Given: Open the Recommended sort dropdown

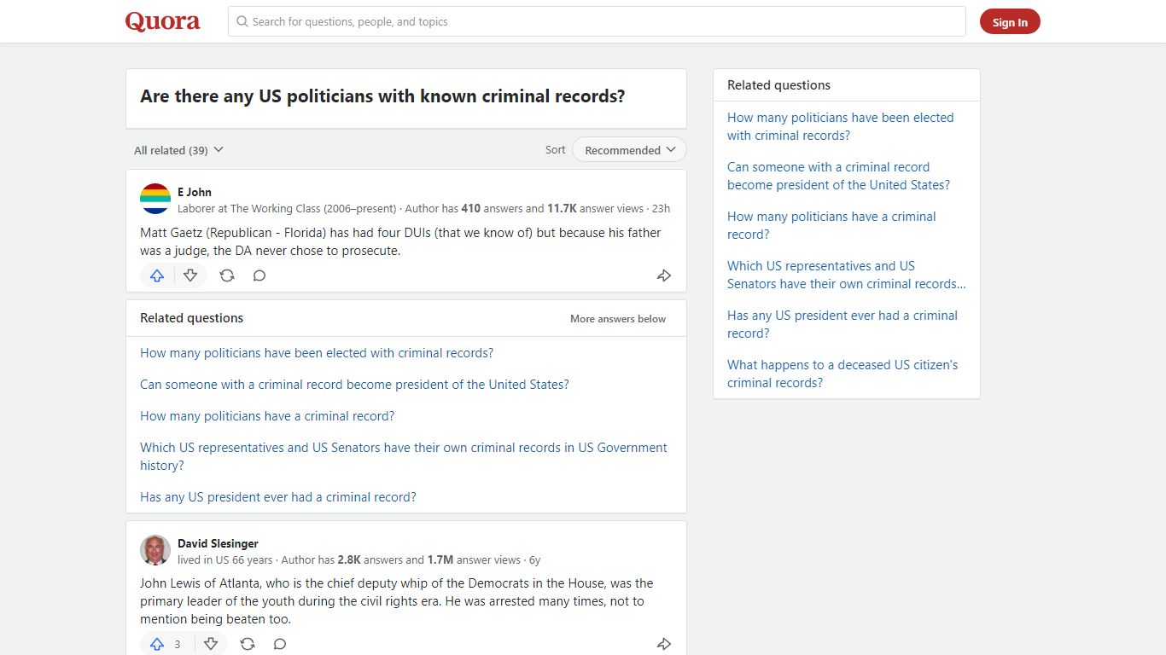Looking at the screenshot, I should [629, 150].
